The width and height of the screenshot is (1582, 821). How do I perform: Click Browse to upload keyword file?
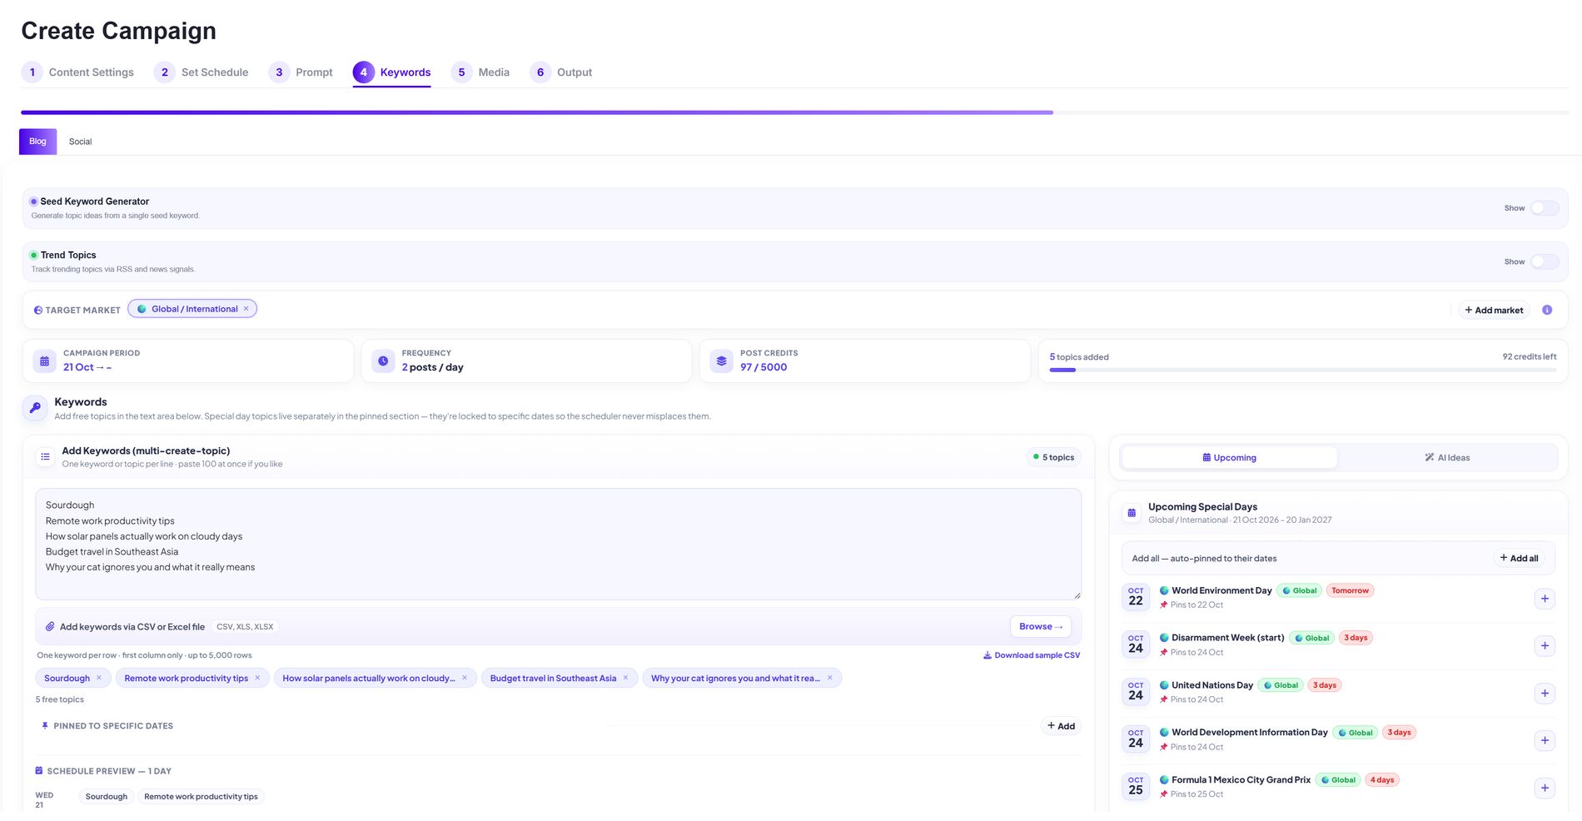(1041, 626)
